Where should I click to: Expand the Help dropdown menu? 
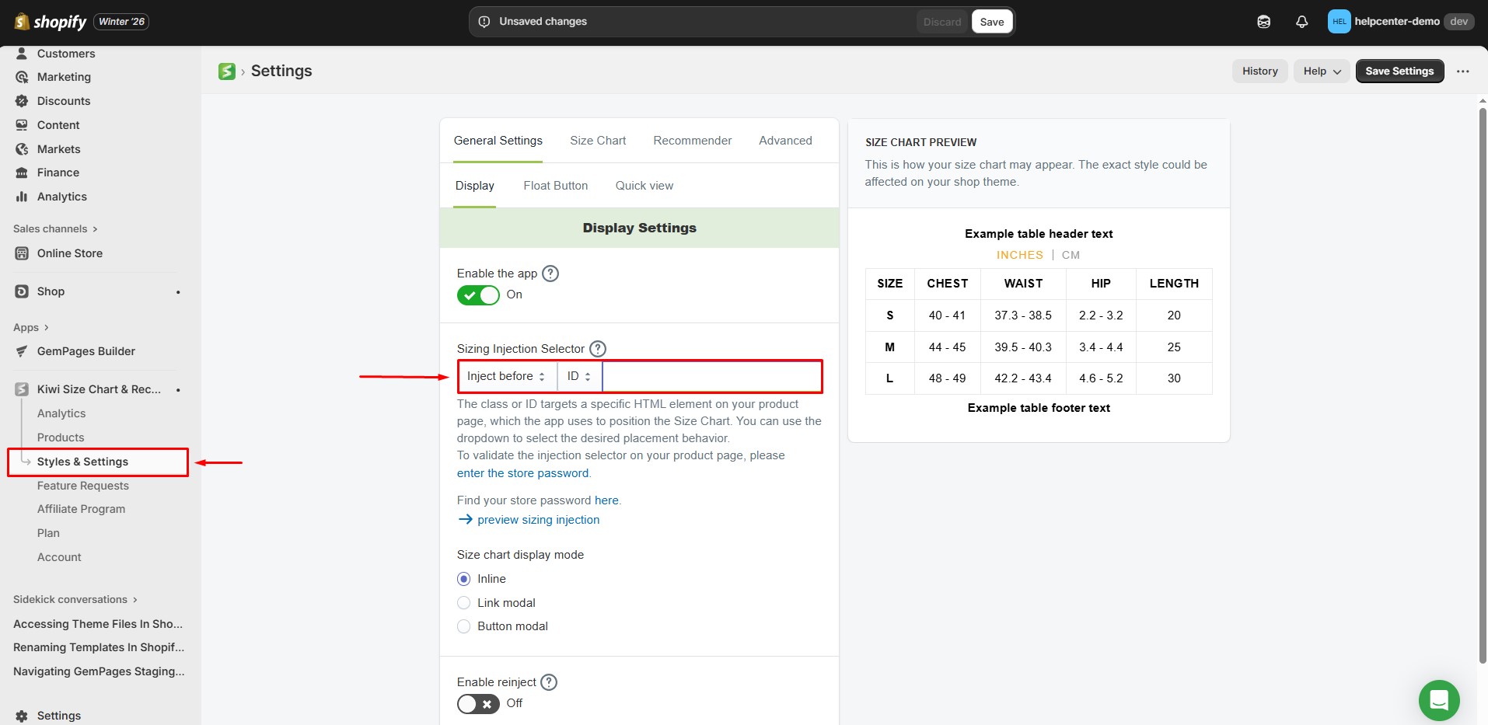[1322, 71]
